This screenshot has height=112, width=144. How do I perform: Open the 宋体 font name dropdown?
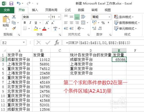[x=49, y=17]
